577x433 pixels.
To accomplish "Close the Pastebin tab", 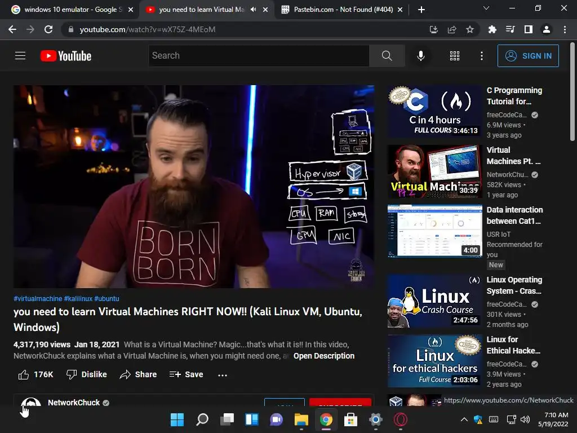I will click(x=400, y=10).
